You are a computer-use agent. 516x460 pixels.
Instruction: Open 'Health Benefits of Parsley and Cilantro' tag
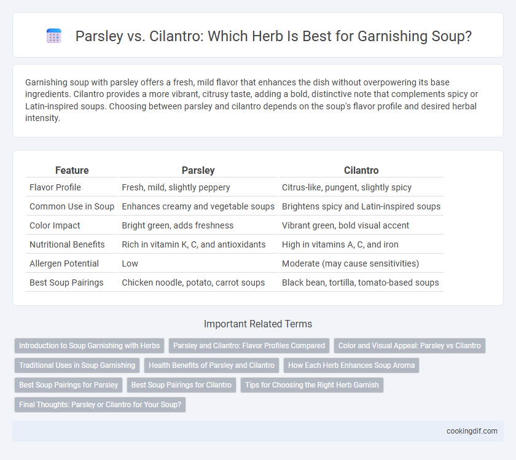[211, 365]
